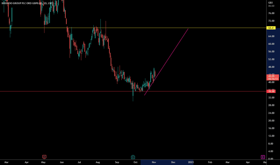The width and height of the screenshot is (280, 165).
Task: Click the Oct label on time axis
Action: coord(135,162)
